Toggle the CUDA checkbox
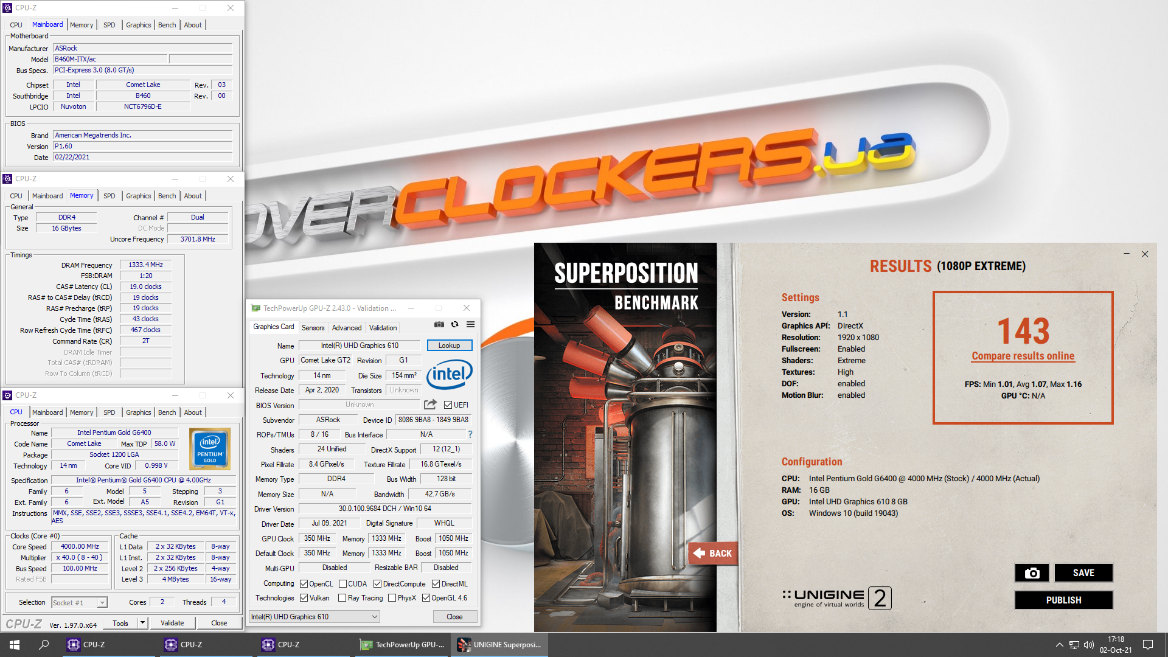This screenshot has height=657, width=1168. point(342,584)
